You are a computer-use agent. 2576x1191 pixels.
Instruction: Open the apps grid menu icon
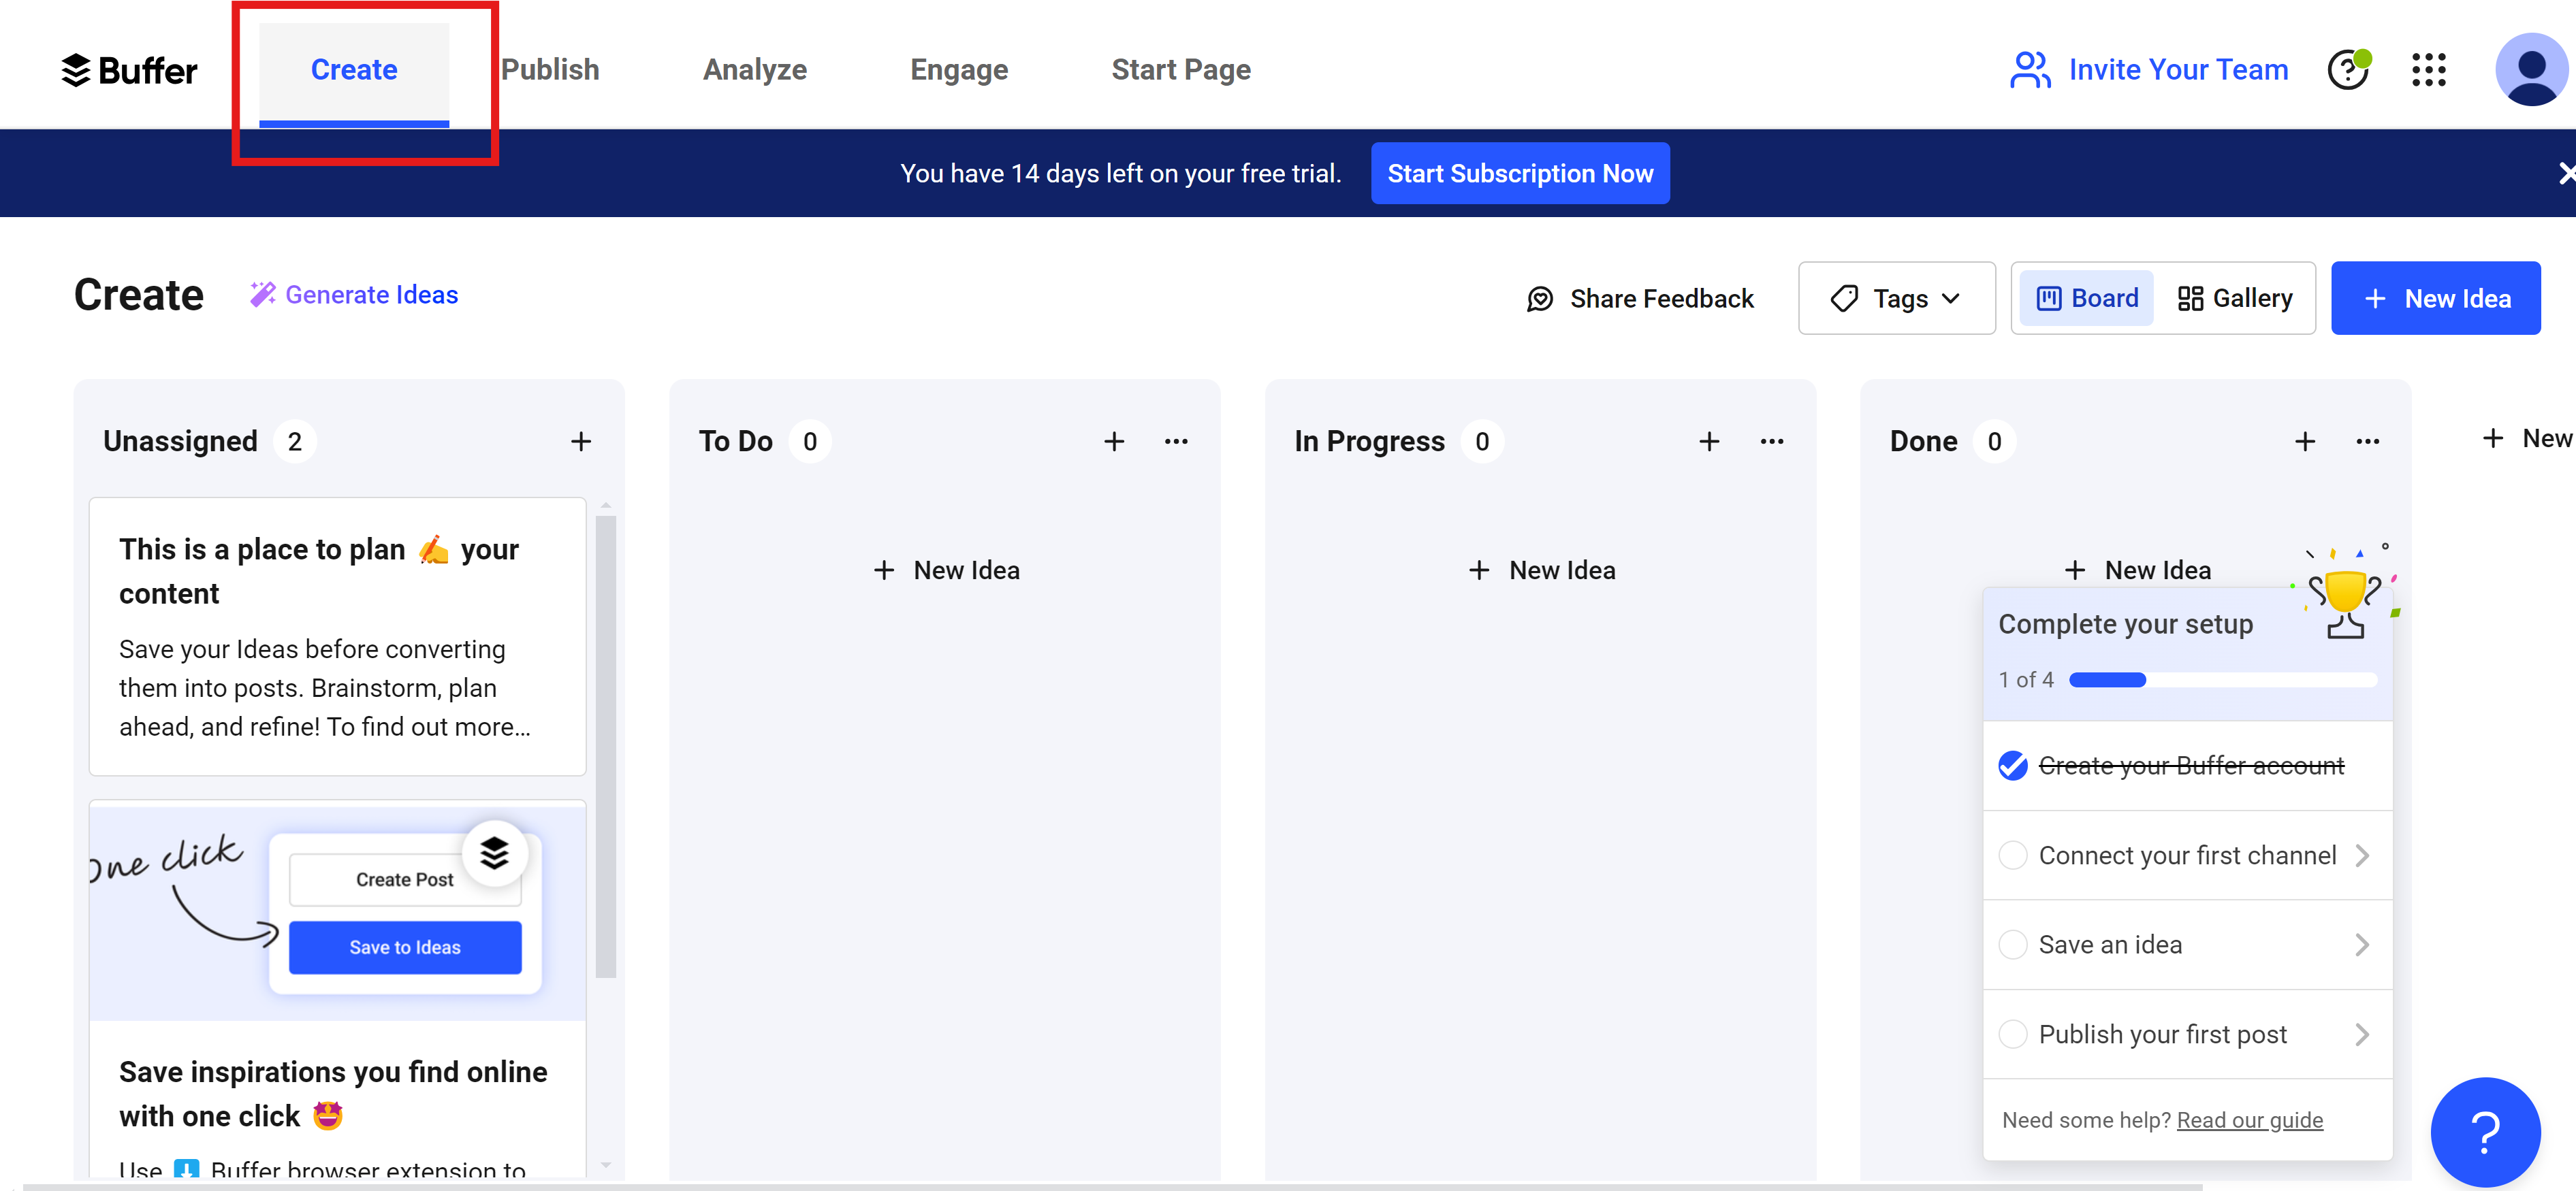[2428, 70]
